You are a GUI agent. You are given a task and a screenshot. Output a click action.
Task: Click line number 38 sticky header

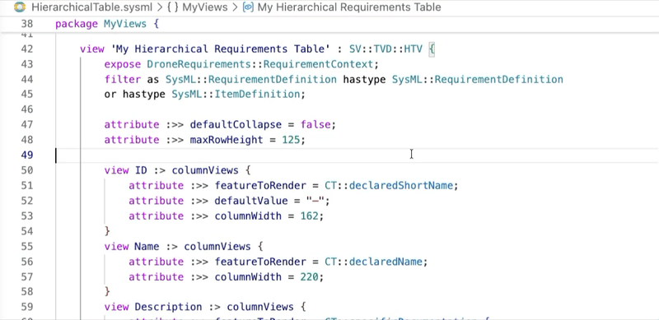[27, 24]
